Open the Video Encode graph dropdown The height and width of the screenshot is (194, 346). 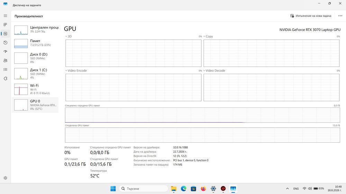pyautogui.click(x=76, y=71)
